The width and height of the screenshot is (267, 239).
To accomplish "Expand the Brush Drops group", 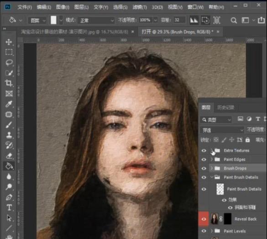I will tap(212, 168).
